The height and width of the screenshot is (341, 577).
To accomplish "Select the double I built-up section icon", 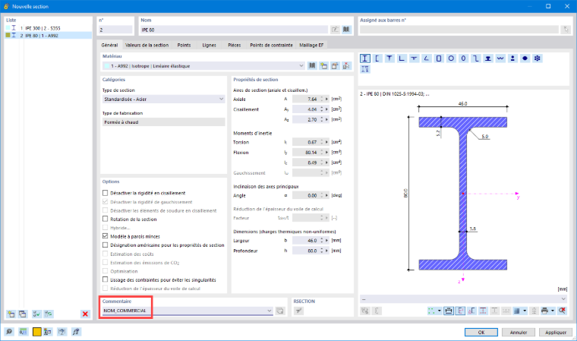I will tap(364, 69).
